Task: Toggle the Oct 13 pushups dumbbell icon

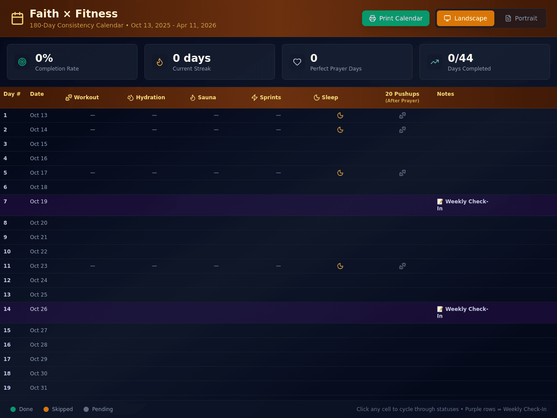Action: point(403,115)
